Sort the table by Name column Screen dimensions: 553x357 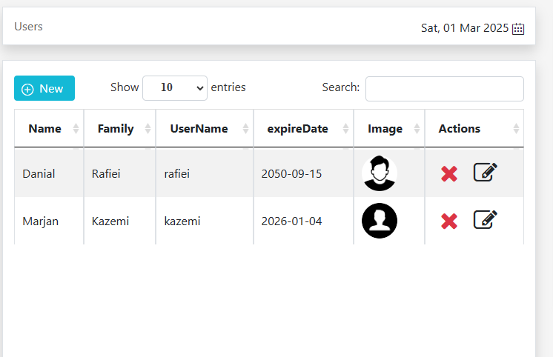[x=45, y=129]
